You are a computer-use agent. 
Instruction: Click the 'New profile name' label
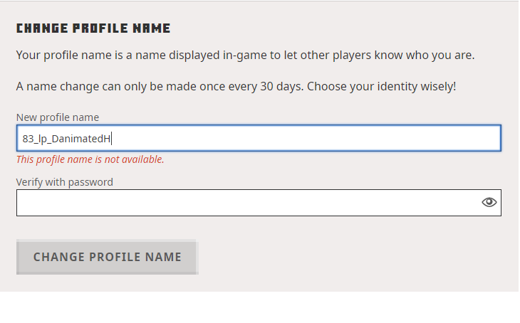point(58,117)
